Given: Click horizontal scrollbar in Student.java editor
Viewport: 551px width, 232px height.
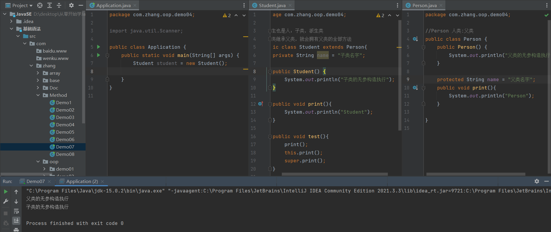Looking at the screenshot, I should point(335,174).
